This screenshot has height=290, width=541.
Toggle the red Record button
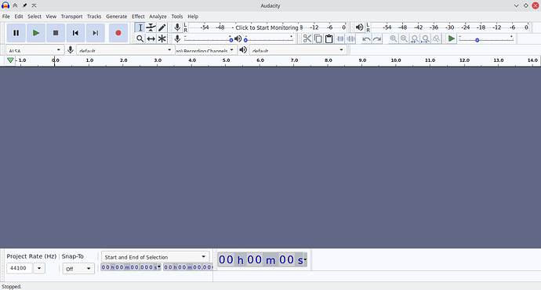pos(118,33)
